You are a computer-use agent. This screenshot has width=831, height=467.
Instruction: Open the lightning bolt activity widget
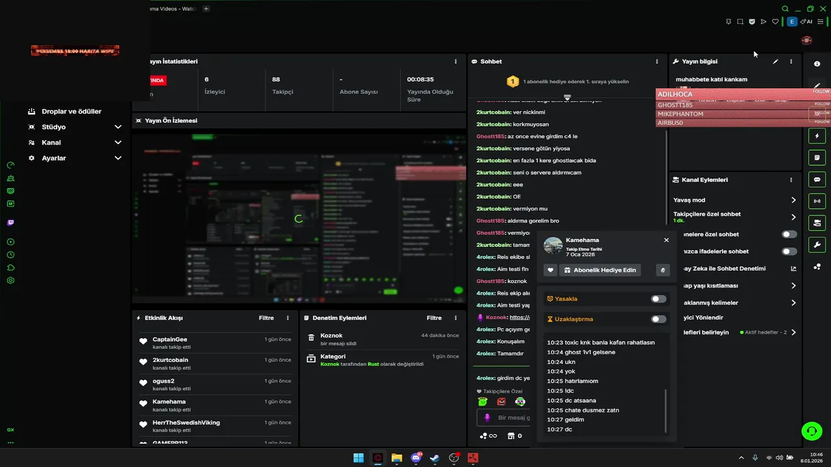[817, 136]
